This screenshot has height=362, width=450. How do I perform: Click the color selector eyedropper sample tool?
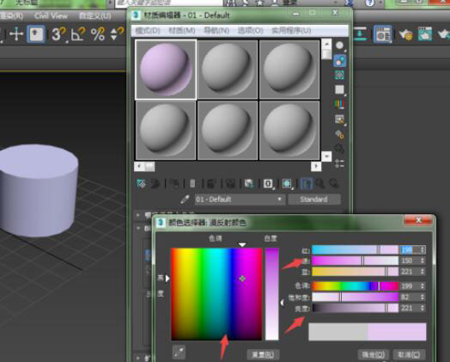(x=179, y=353)
